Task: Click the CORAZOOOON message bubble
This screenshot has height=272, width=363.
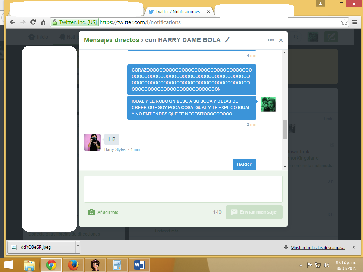Action: coord(192,80)
